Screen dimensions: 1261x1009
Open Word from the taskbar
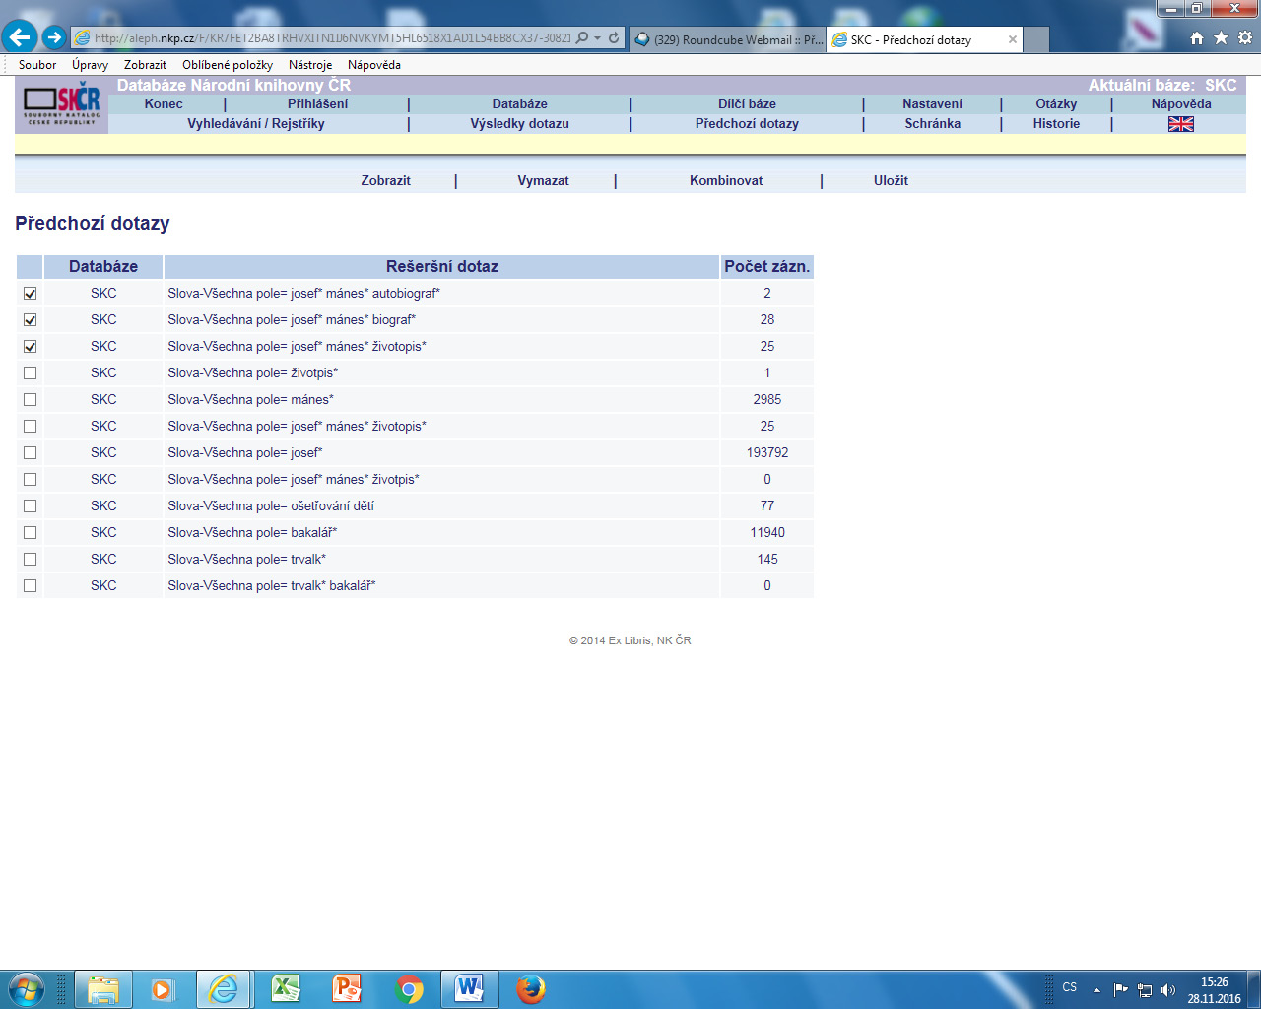pos(469,989)
